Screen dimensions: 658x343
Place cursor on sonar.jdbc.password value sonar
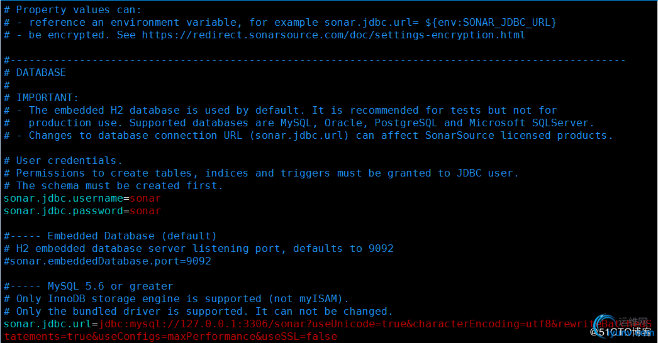click(145, 211)
